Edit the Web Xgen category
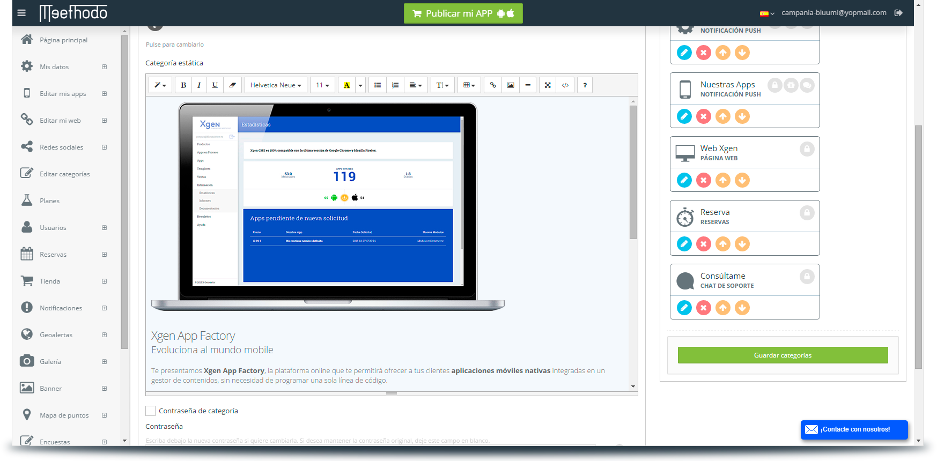 coord(684,180)
